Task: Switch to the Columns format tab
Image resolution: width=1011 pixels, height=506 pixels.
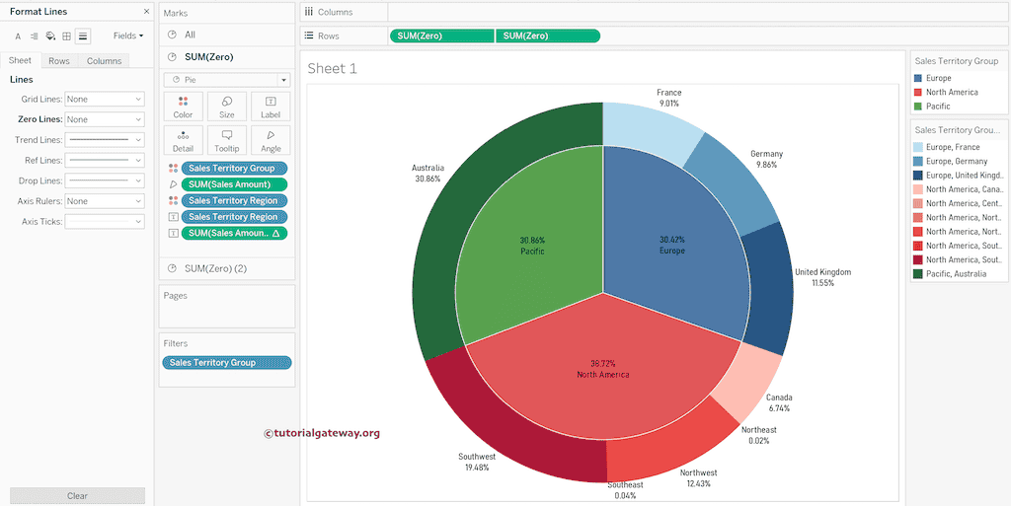Action: [104, 61]
